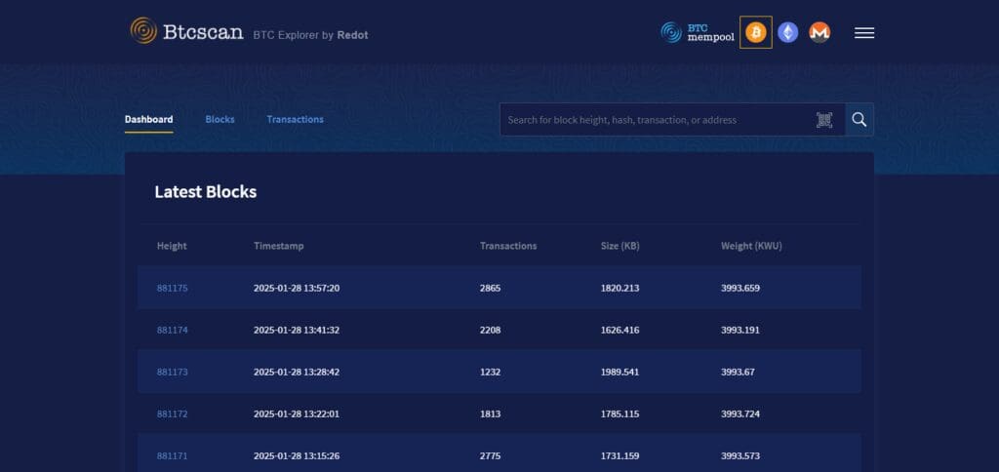
Task: Click size value 1731.159
Action: (x=619, y=456)
